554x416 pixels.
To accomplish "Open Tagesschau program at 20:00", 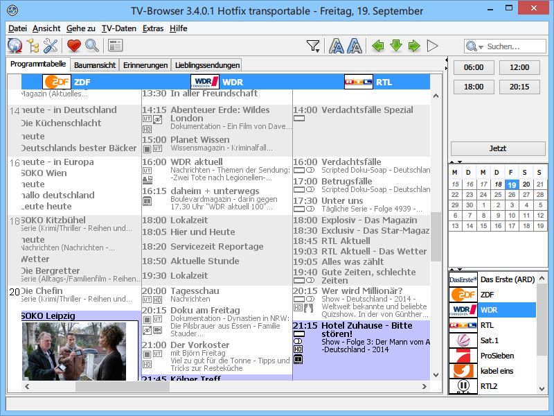I will pos(217,295).
